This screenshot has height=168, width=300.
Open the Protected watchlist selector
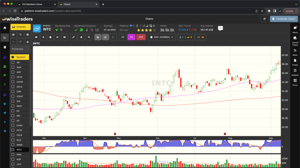[x=20, y=49]
